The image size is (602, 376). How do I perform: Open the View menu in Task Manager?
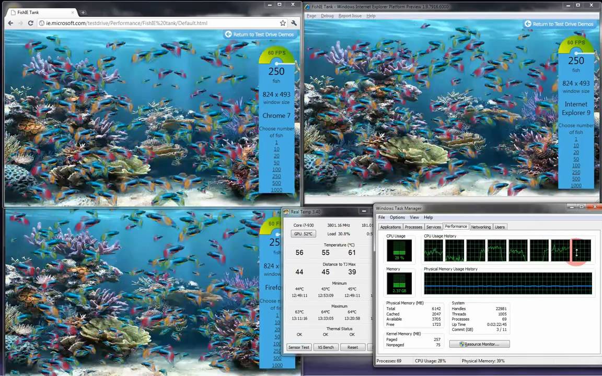(414, 217)
